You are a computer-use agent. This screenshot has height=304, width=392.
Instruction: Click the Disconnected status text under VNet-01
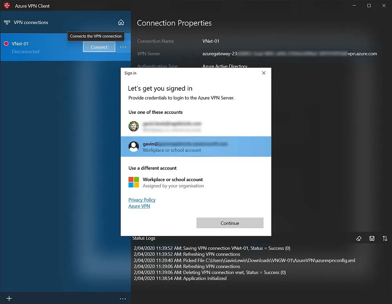click(25, 51)
